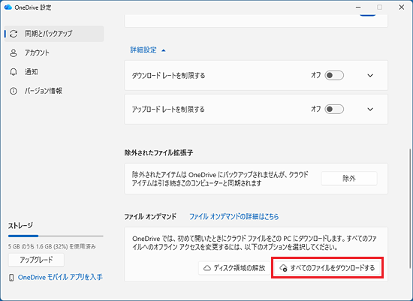Open the アカウント section

(x=54, y=53)
